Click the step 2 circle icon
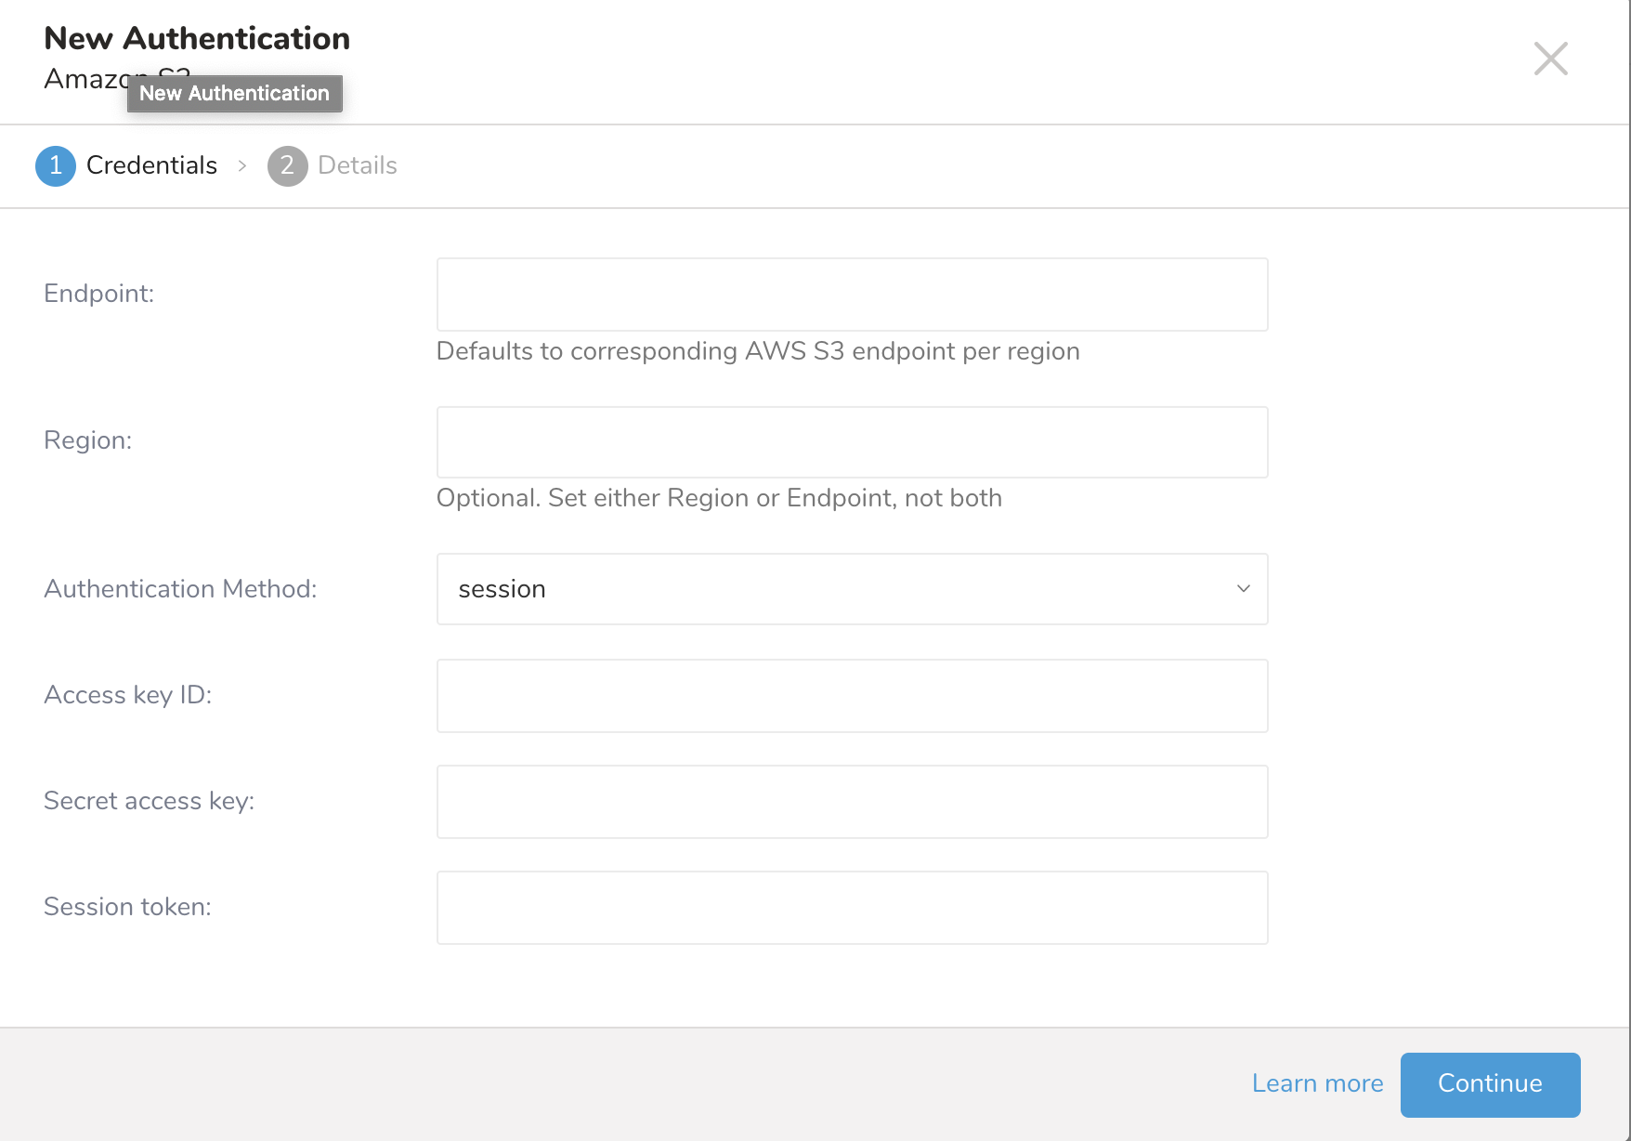The height and width of the screenshot is (1141, 1631). click(287, 166)
